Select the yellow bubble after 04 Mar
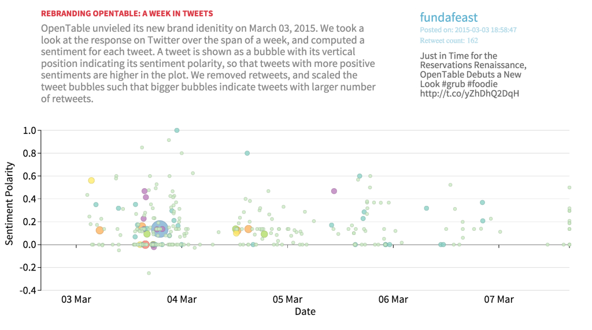This screenshot has height=330, width=592. (x=236, y=232)
